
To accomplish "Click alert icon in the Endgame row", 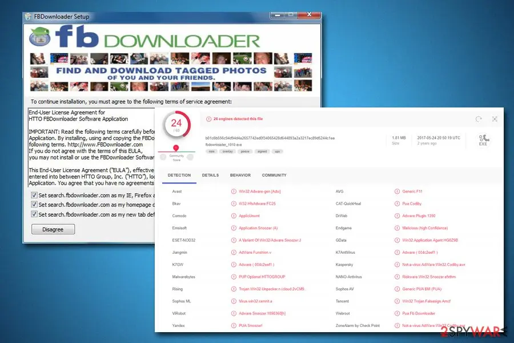I will click(397, 228).
